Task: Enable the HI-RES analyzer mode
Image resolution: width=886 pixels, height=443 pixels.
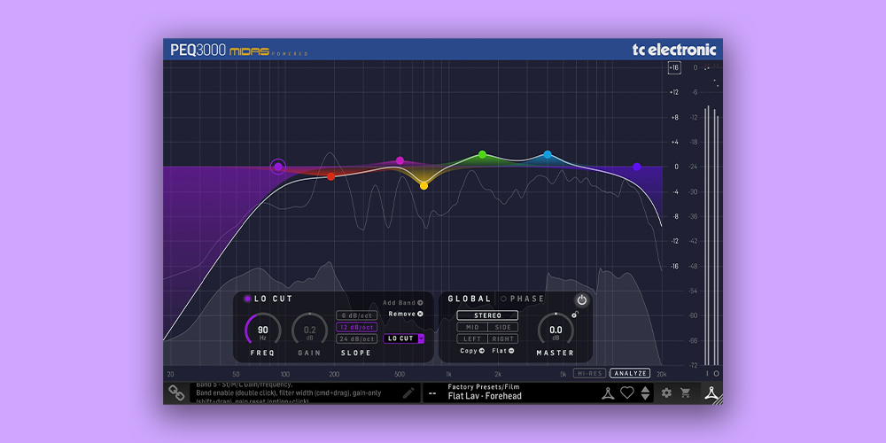Action: pyautogui.click(x=588, y=374)
